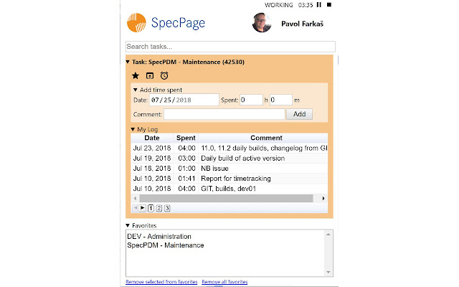Click the Jul 19, 2018 date cell
The width and height of the screenshot is (459, 287).
(x=152, y=159)
